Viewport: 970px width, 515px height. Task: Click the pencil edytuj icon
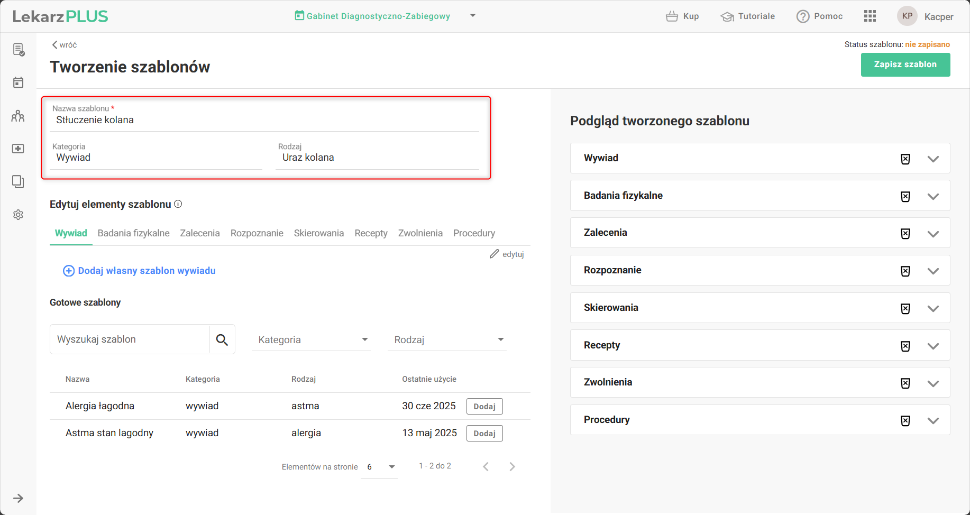[x=495, y=254]
